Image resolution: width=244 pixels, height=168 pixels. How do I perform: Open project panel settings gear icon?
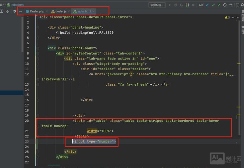coord(15,11)
